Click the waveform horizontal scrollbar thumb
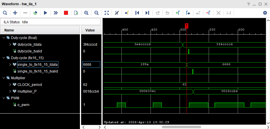The image size is (270, 129). click(x=182, y=127)
